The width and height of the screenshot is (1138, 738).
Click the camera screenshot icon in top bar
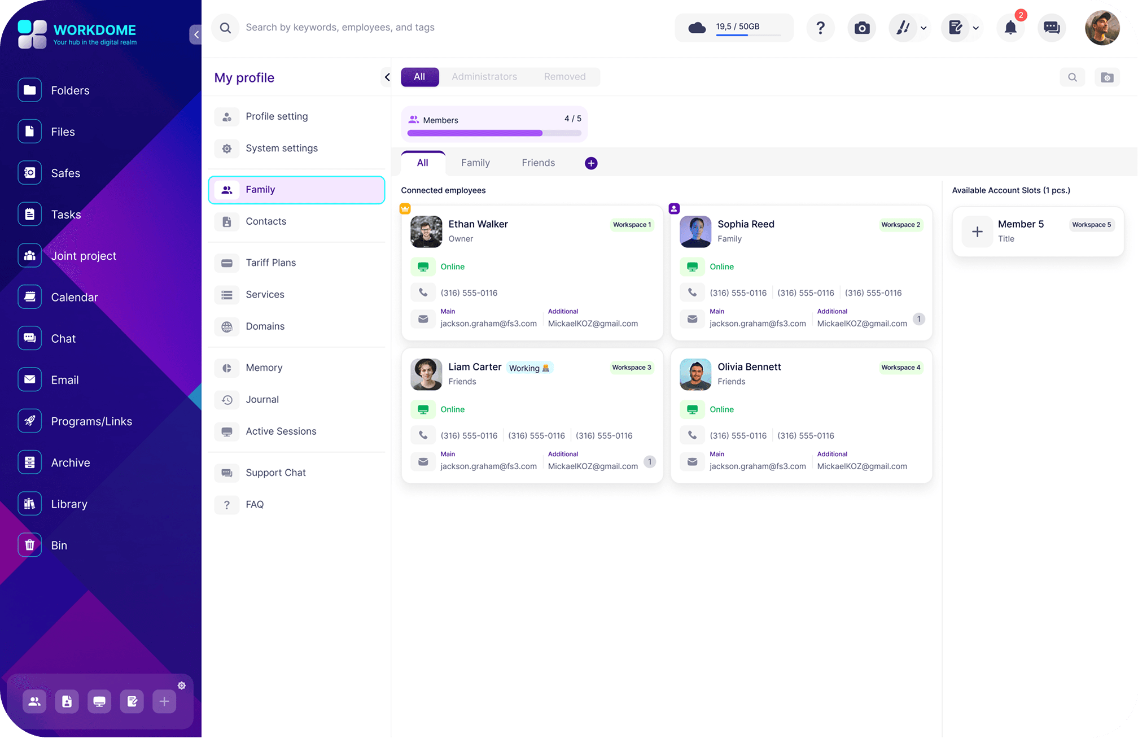point(861,28)
